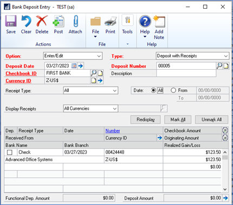
Task: Click the blue arrow beside Currency ID field
Action: [100, 81]
